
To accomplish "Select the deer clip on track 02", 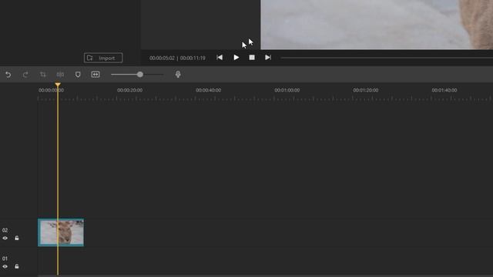I will click(61, 232).
